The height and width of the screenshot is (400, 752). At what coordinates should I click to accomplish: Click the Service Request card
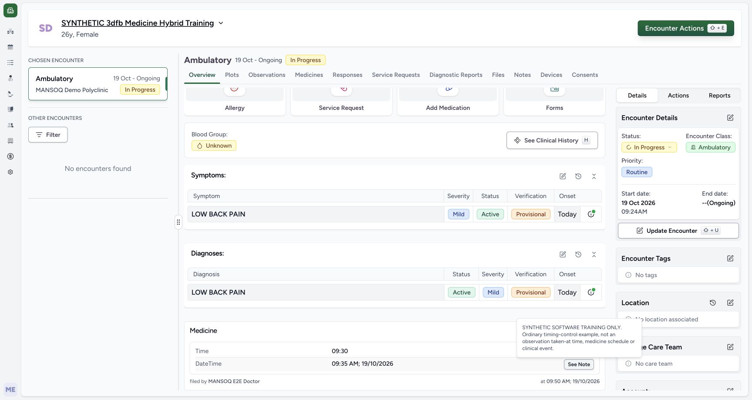[341, 102]
